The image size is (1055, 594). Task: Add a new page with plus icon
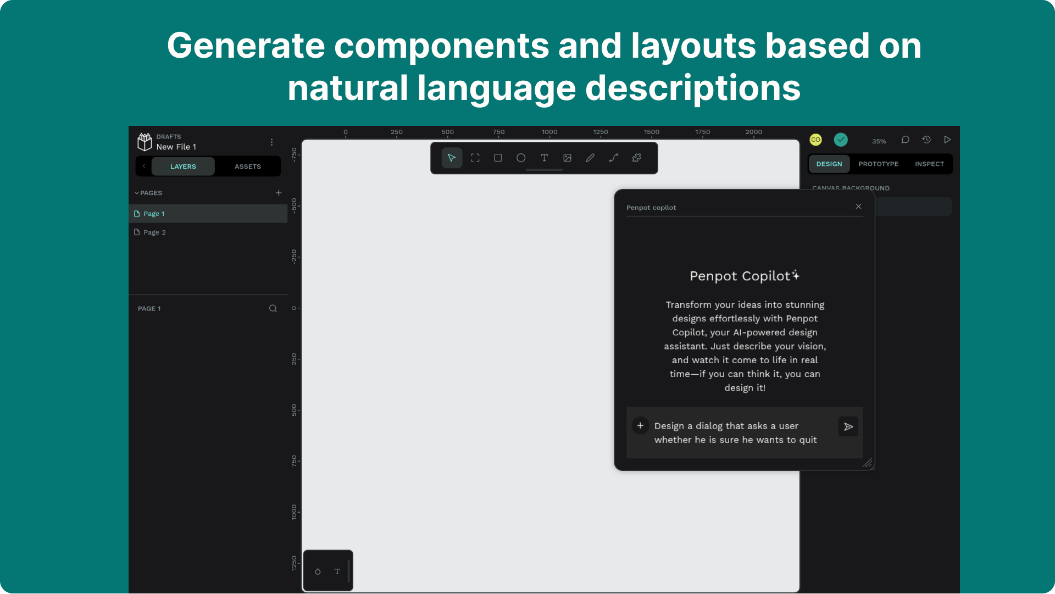279,193
